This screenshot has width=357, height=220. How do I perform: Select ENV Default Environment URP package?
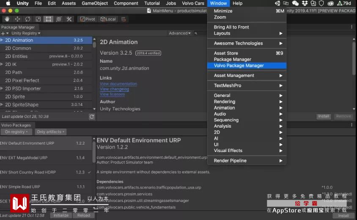[46, 143]
